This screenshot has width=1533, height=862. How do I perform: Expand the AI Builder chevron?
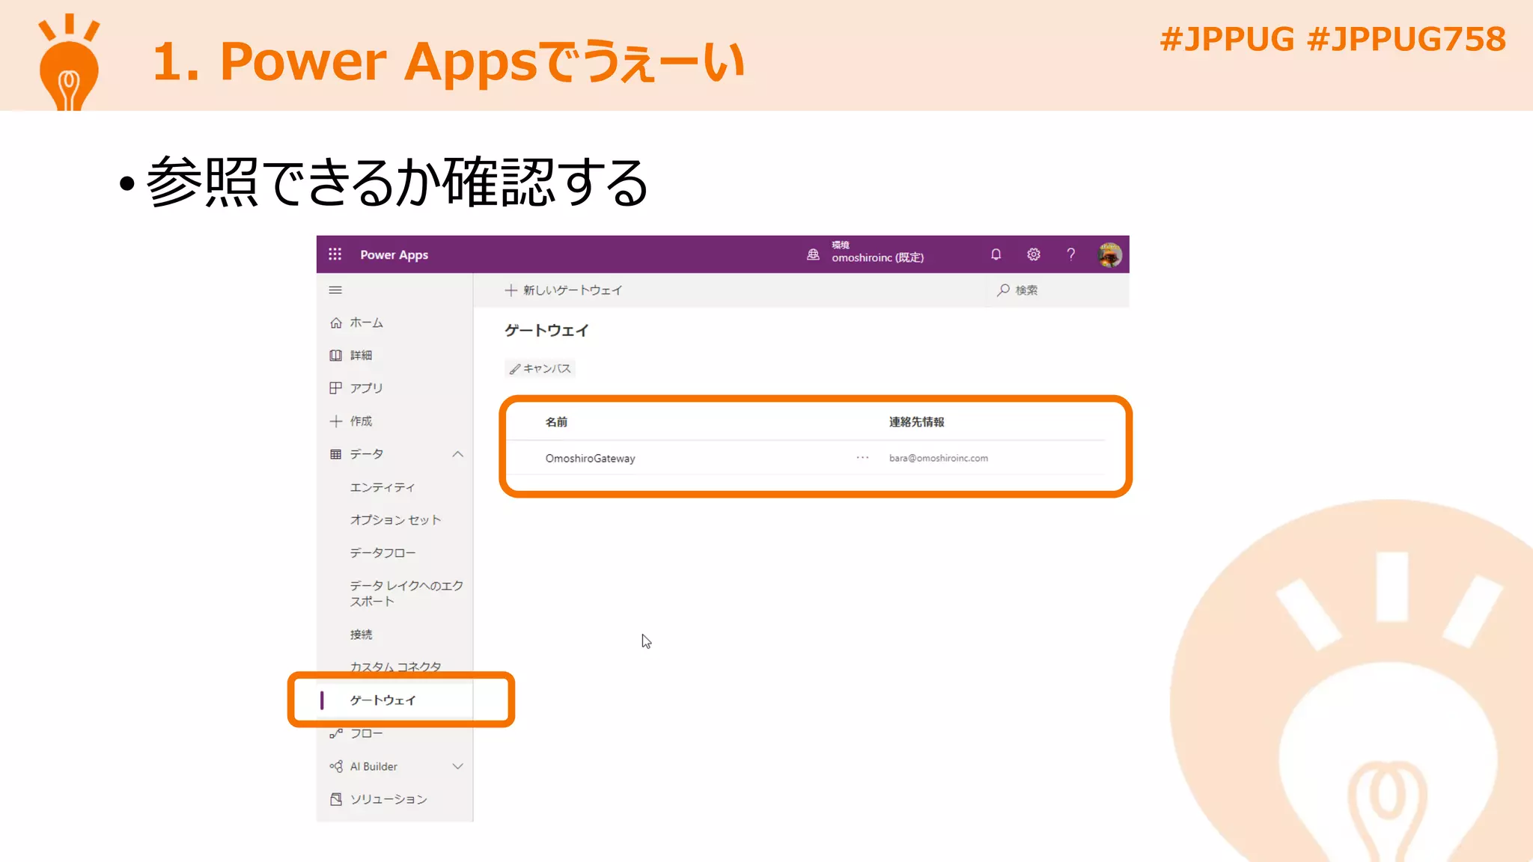click(457, 766)
